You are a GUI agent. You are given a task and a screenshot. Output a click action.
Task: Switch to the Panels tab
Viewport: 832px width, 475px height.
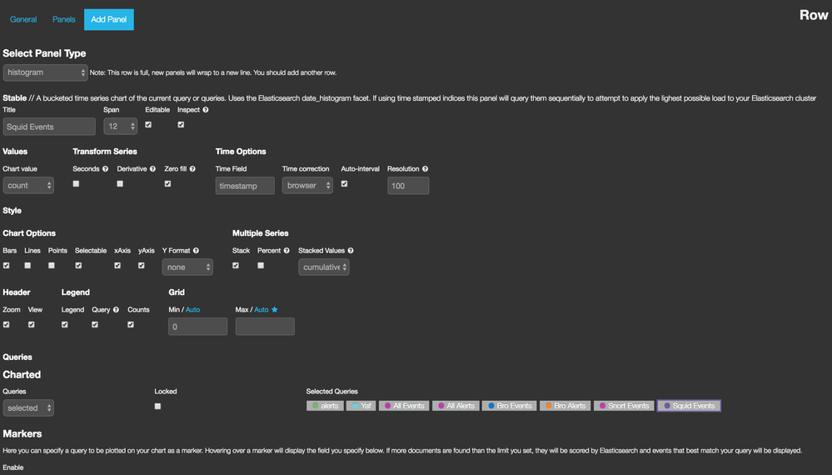[64, 19]
